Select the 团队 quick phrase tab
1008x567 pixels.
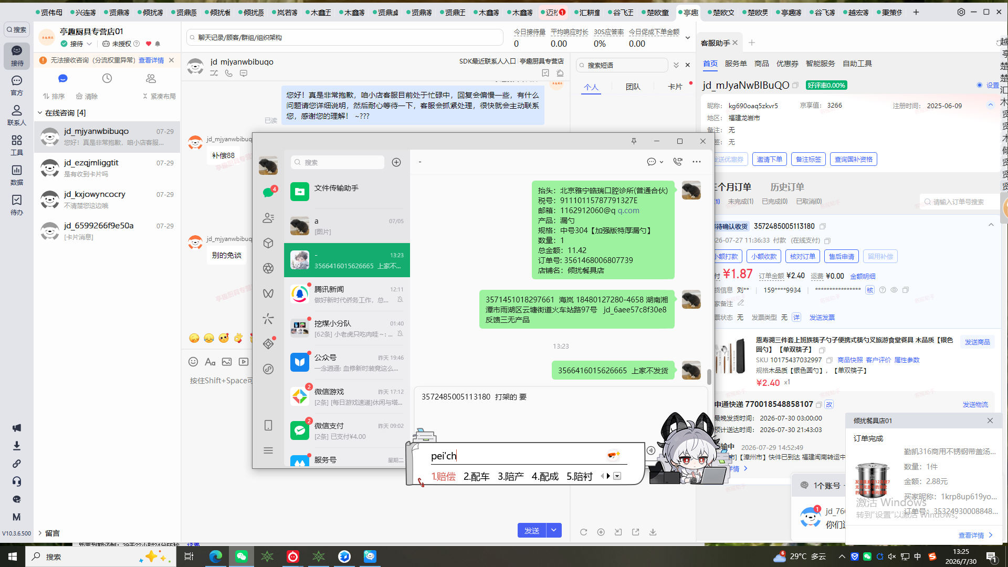click(x=633, y=87)
